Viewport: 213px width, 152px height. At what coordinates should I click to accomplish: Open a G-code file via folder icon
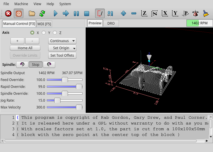pos(32,13)
